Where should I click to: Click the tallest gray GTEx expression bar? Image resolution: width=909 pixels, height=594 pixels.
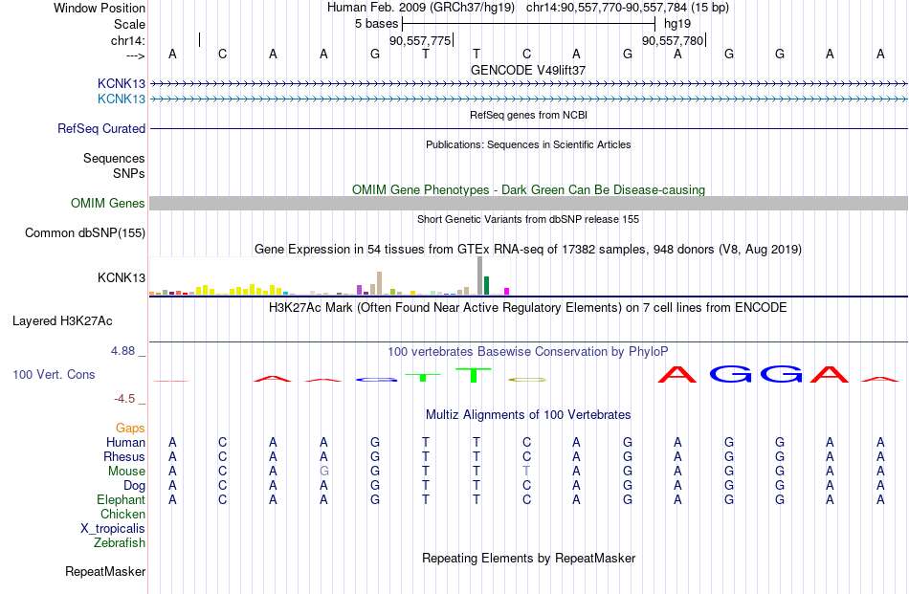(x=480, y=275)
